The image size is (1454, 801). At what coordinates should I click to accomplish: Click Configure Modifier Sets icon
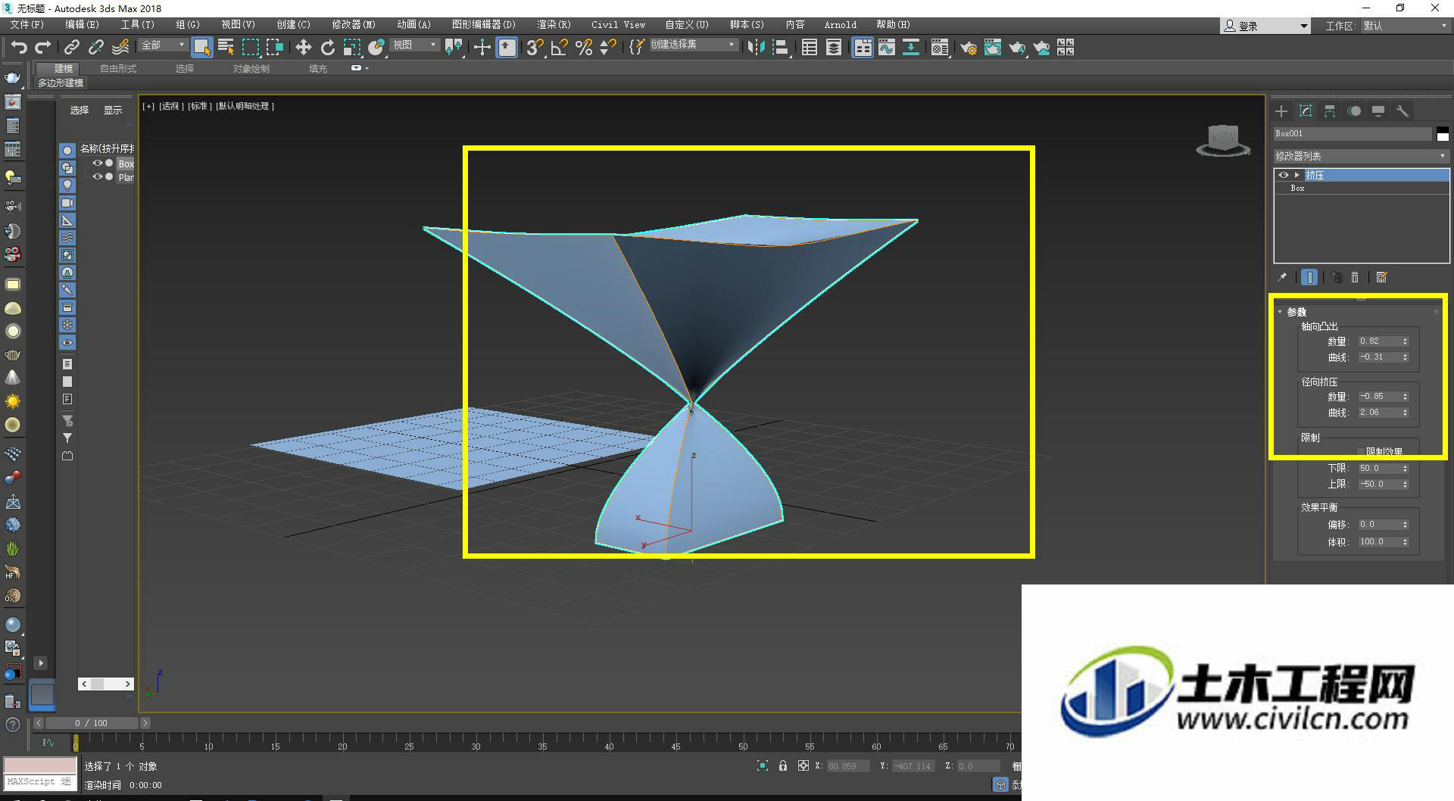pyautogui.click(x=1381, y=278)
